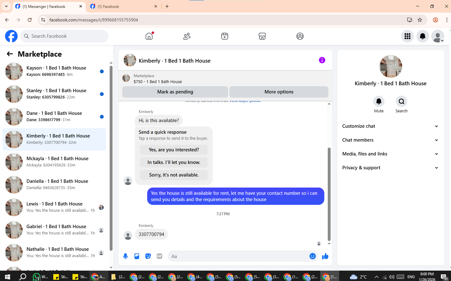Open Daniella 1 Bed 1 Bath House chat
The width and height of the screenshot is (451, 281).
pyautogui.click(x=54, y=185)
